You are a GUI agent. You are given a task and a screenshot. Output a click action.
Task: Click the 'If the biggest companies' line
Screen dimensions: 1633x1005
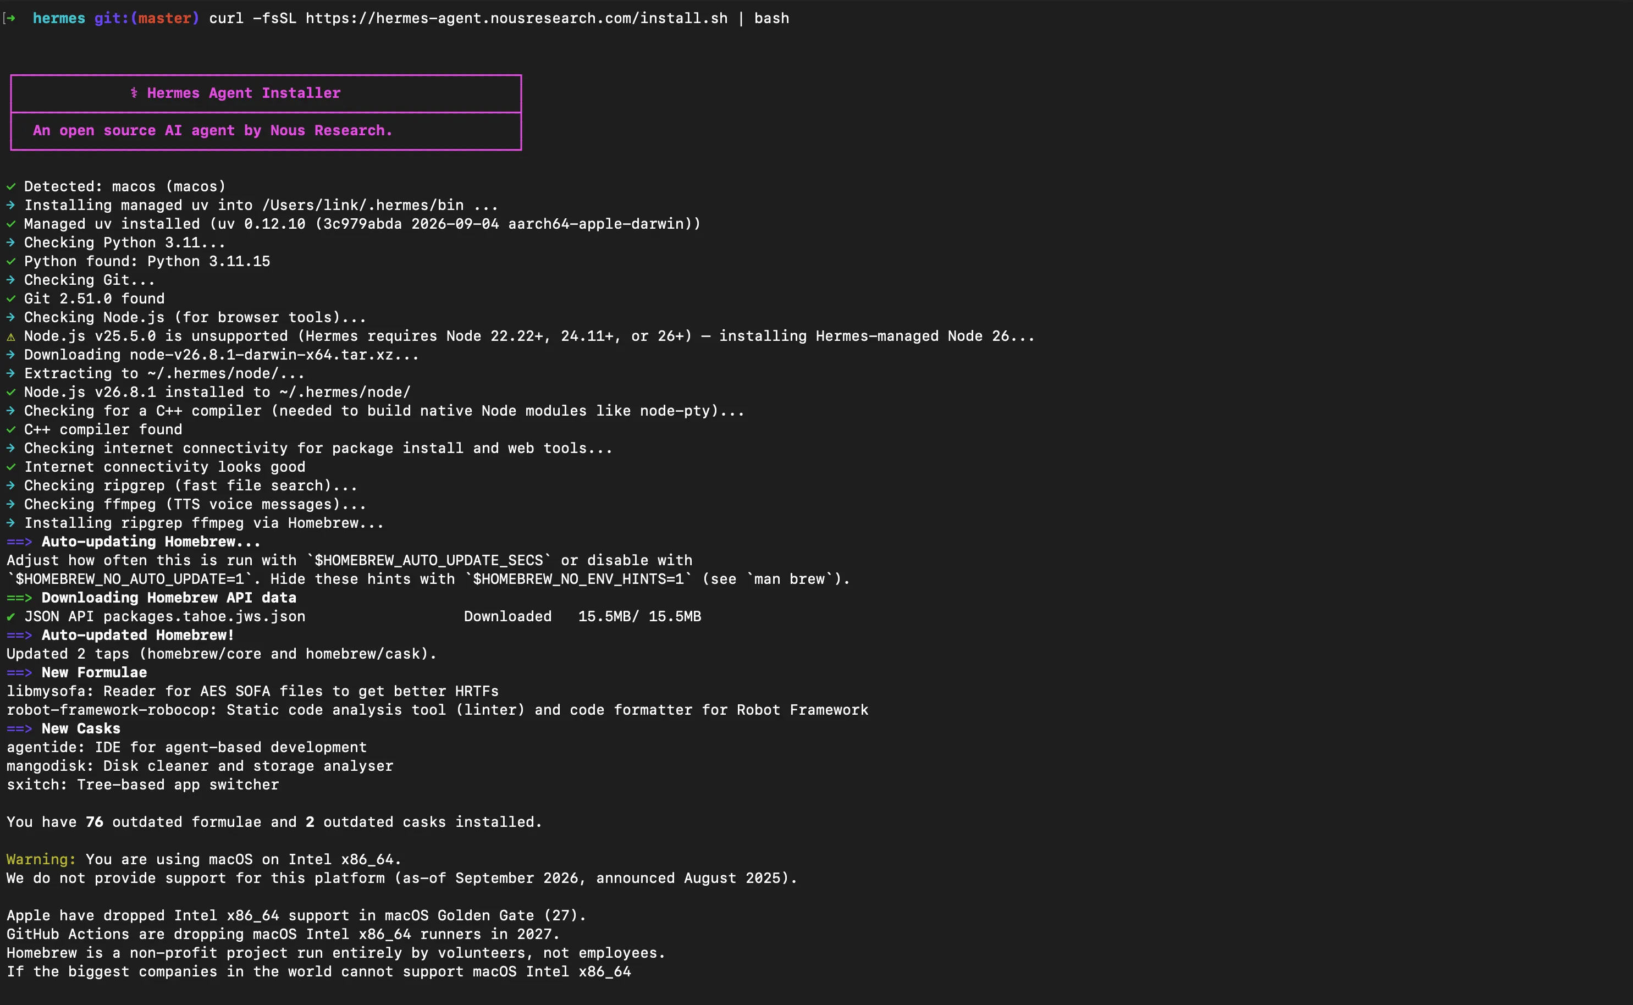[319, 972]
